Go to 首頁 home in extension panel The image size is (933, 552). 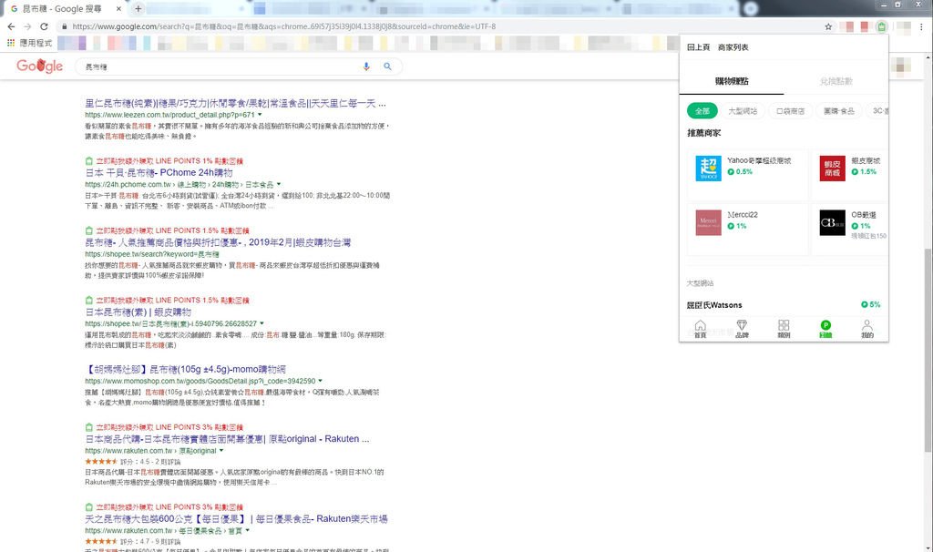pos(701,329)
